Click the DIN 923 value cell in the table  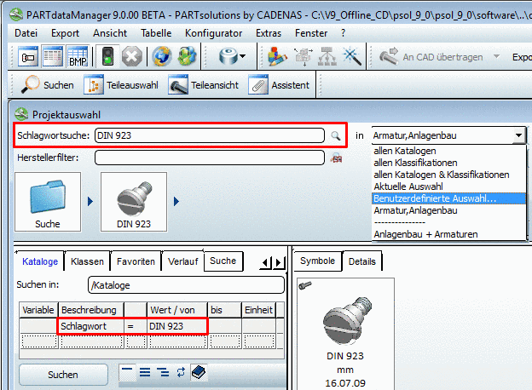click(x=176, y=326)
